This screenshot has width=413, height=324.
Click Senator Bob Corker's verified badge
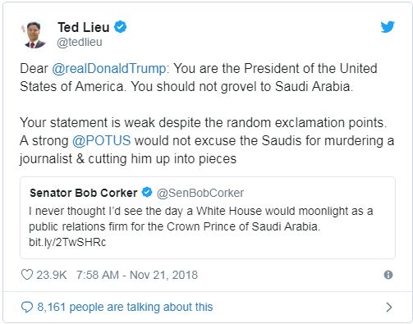pos(147,193)
